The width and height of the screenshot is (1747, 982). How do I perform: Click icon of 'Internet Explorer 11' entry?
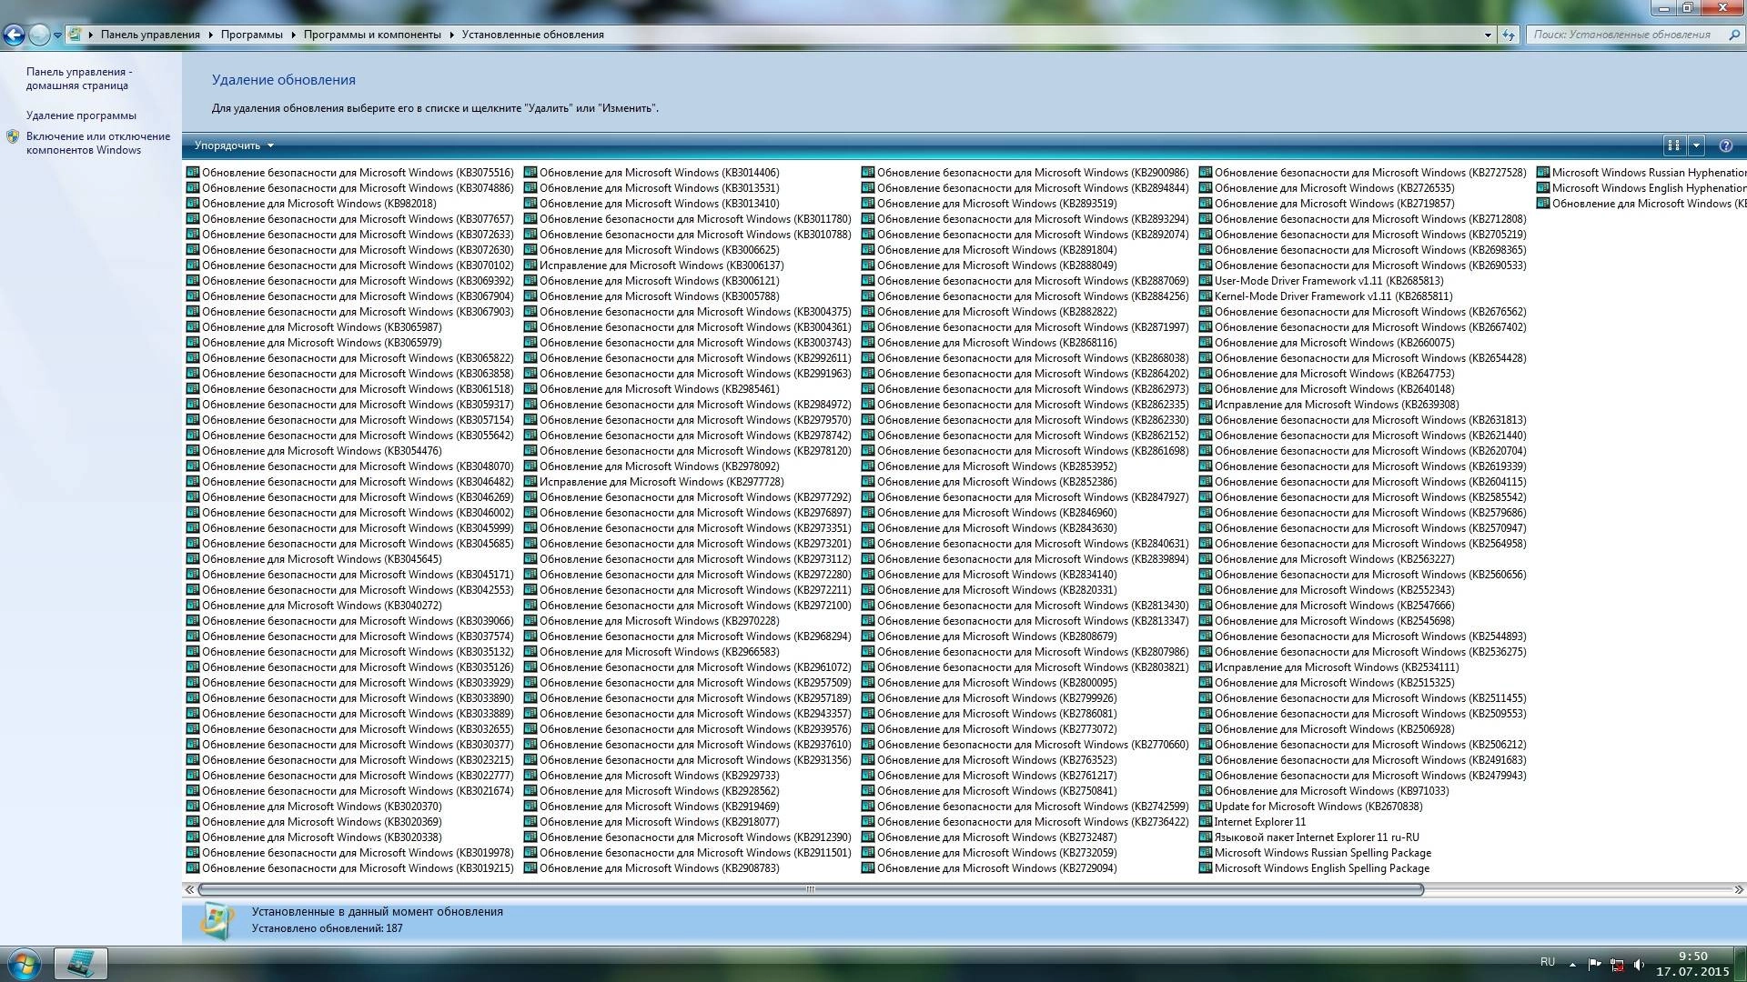tap(1206, 822)
